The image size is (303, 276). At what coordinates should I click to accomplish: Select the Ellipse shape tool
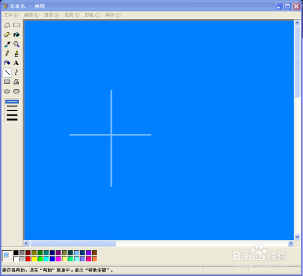(x=7, y=91)
